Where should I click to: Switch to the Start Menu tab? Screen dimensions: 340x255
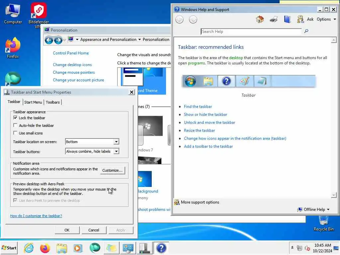coord(33,102)
